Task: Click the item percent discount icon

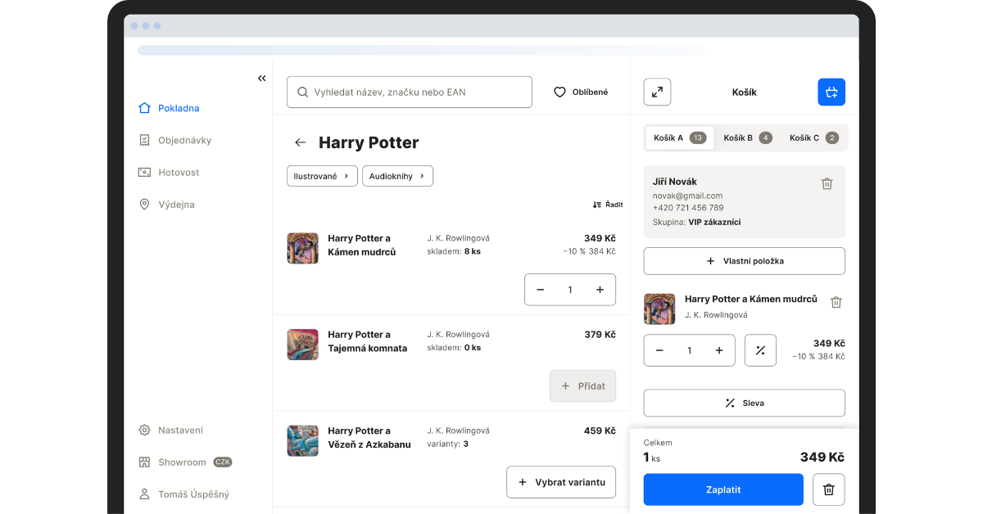Action: point(760,350)
